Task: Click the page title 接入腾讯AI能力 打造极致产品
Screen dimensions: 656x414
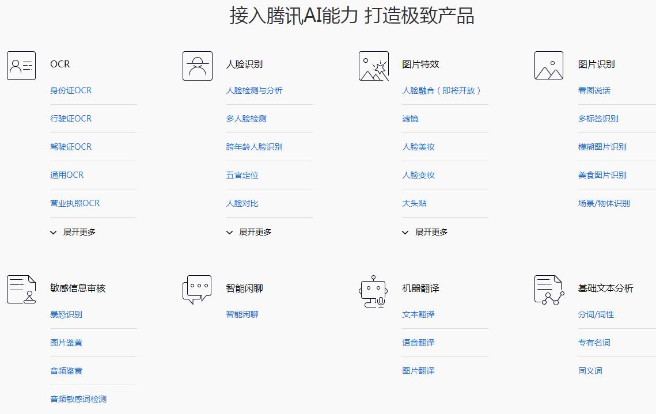Action: click(x=351, y=16)
